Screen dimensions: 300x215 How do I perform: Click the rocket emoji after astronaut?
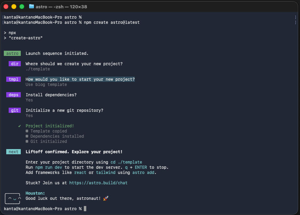pos(106,198)
